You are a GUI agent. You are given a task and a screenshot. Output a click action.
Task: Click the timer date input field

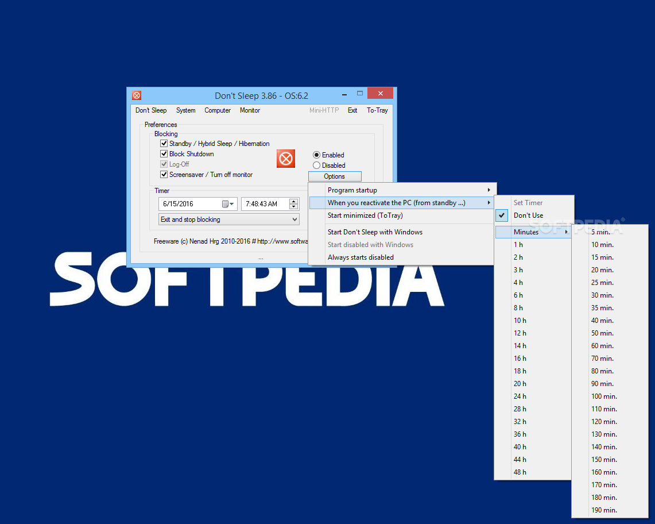(x=197, y=204)
